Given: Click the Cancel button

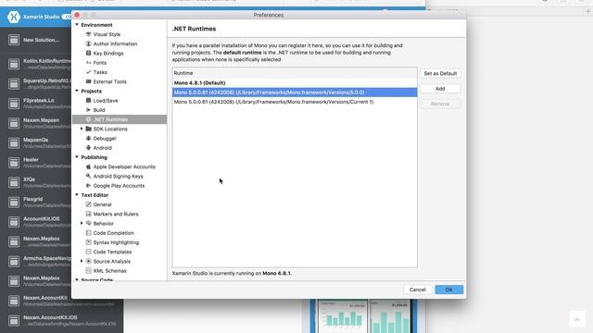Looking at the screenshot, I should point(418,290).
